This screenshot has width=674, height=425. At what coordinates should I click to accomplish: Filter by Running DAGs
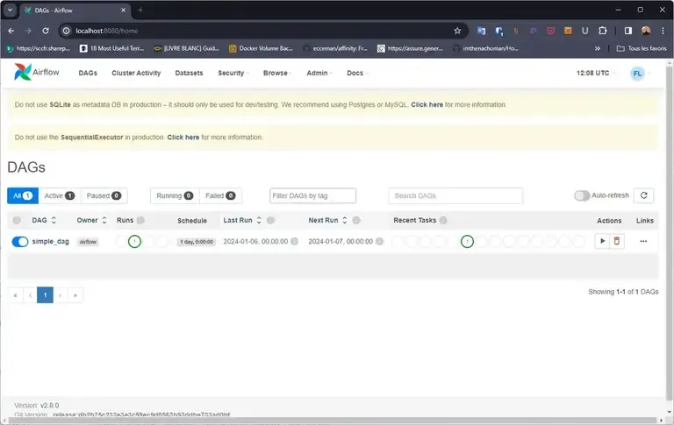175,195
